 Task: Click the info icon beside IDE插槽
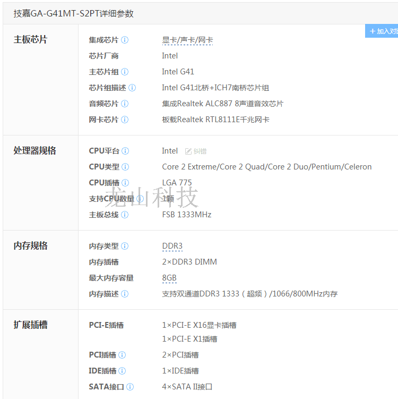[122, 371]
